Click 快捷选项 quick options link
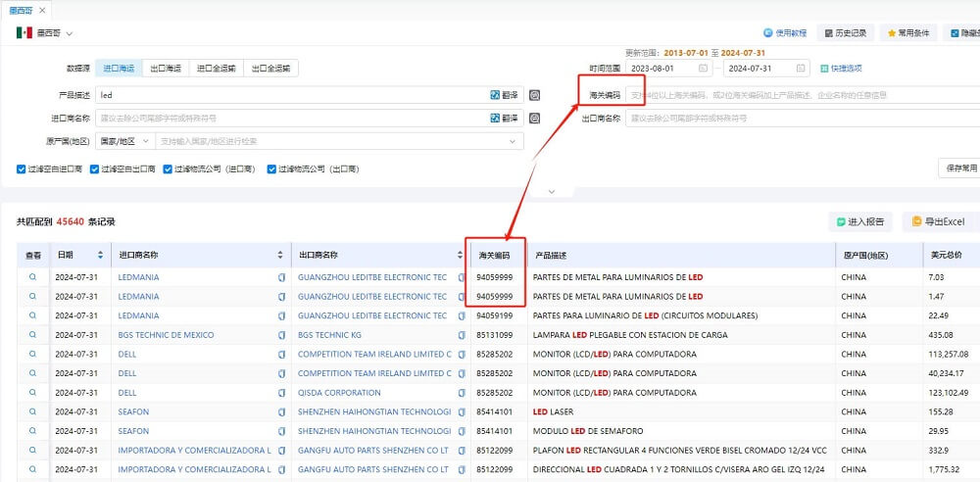The width and height of the screenshot is (980, 482). (841, 69)
